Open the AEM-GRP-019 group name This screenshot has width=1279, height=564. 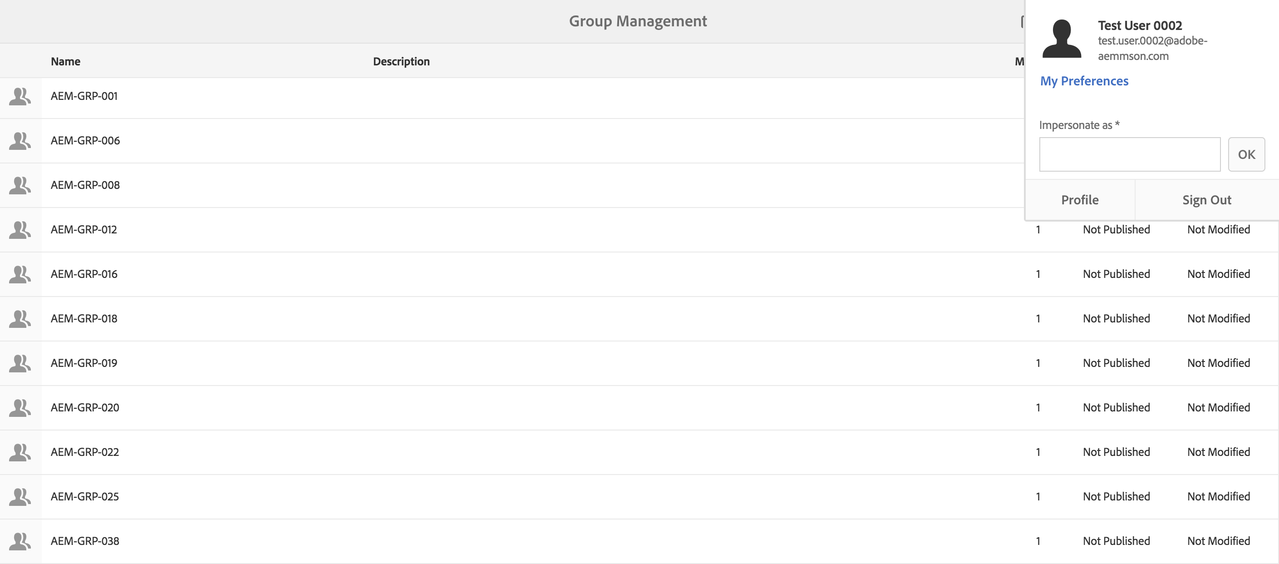[x=84, y=363]
